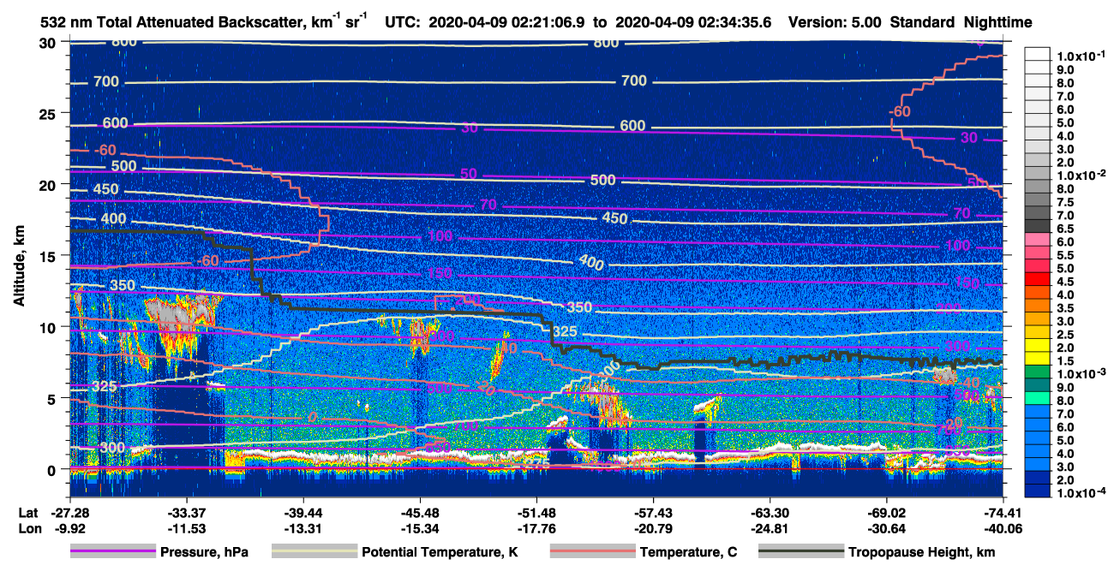This screenshot has height=571, width=1114.
Task: Click the "Temperature, C" legend label
Action: coord(688,553)
